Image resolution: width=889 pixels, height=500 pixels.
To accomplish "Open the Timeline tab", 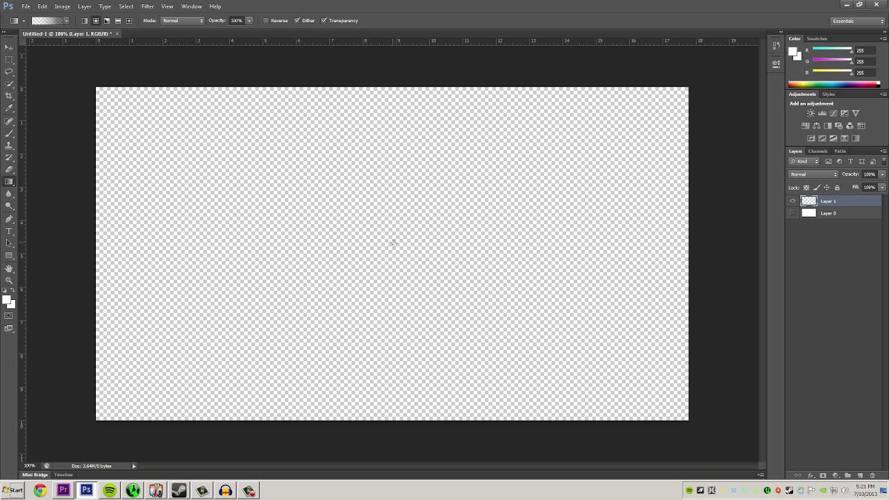I will point(63,475).
